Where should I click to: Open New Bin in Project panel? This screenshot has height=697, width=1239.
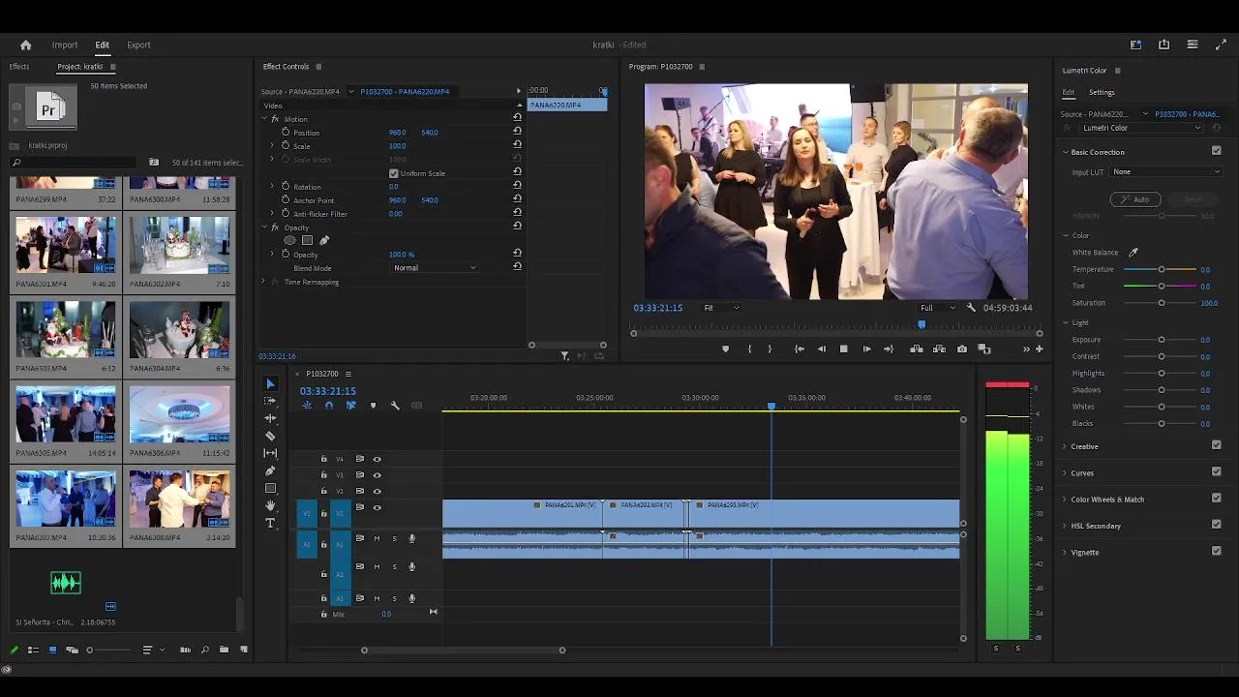point(224,650)
